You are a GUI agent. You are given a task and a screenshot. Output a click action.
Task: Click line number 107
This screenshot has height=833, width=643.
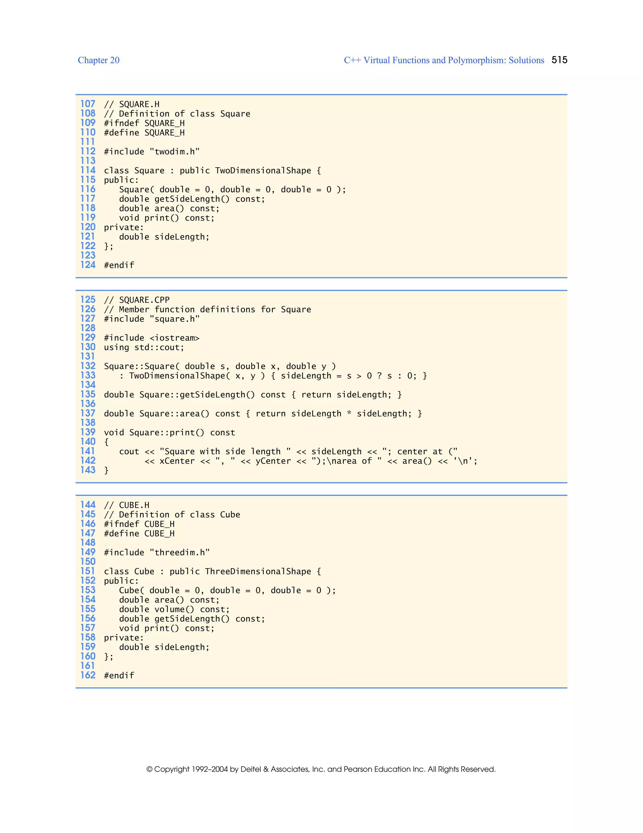pyautogui.click(x=88, y=104)
